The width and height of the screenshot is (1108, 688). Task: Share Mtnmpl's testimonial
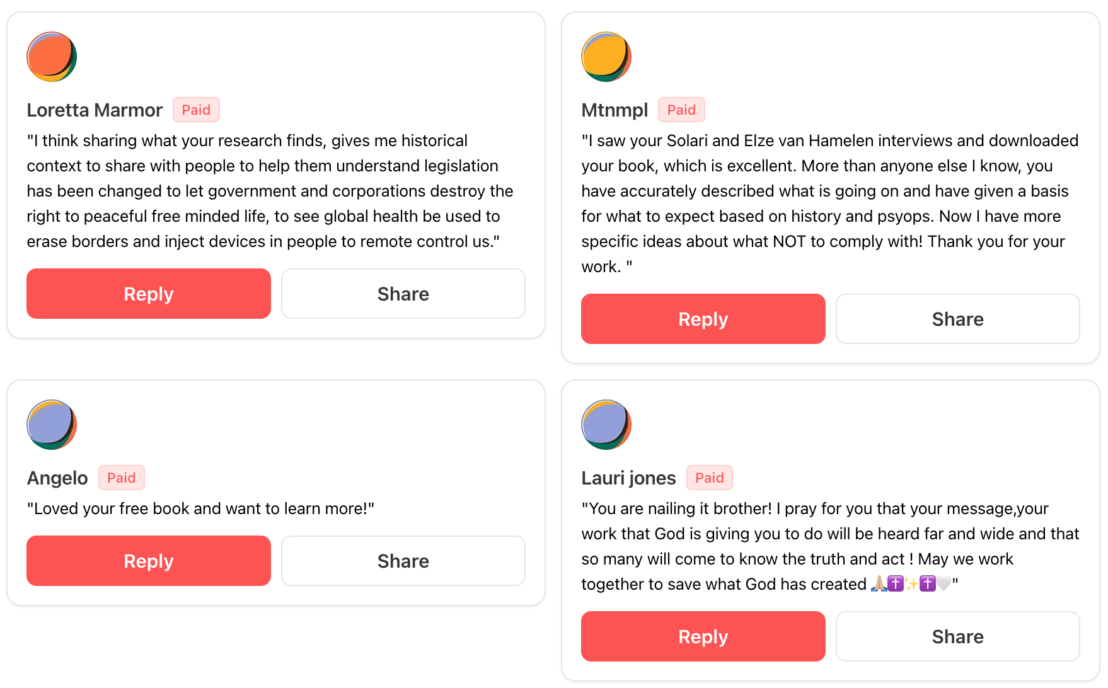[x=958, y=319]
